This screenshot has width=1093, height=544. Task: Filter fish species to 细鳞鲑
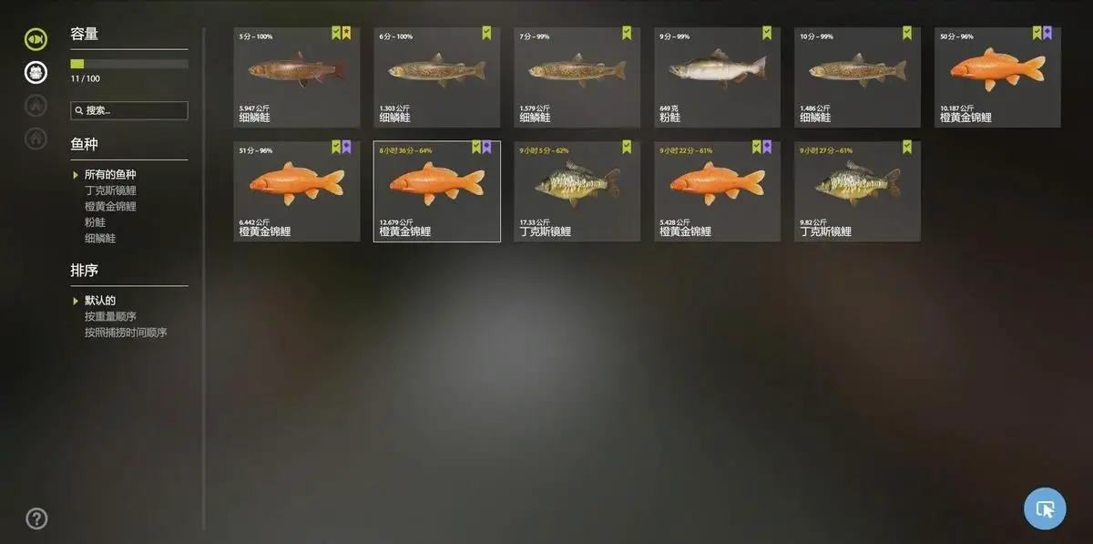[x=100, y=238]
